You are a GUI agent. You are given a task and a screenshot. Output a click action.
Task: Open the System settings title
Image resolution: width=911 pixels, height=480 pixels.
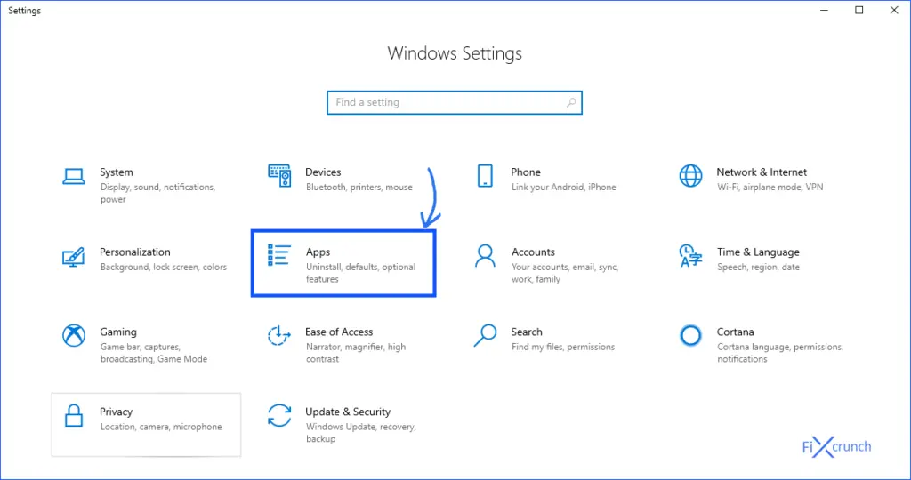[x=117, y=172]
